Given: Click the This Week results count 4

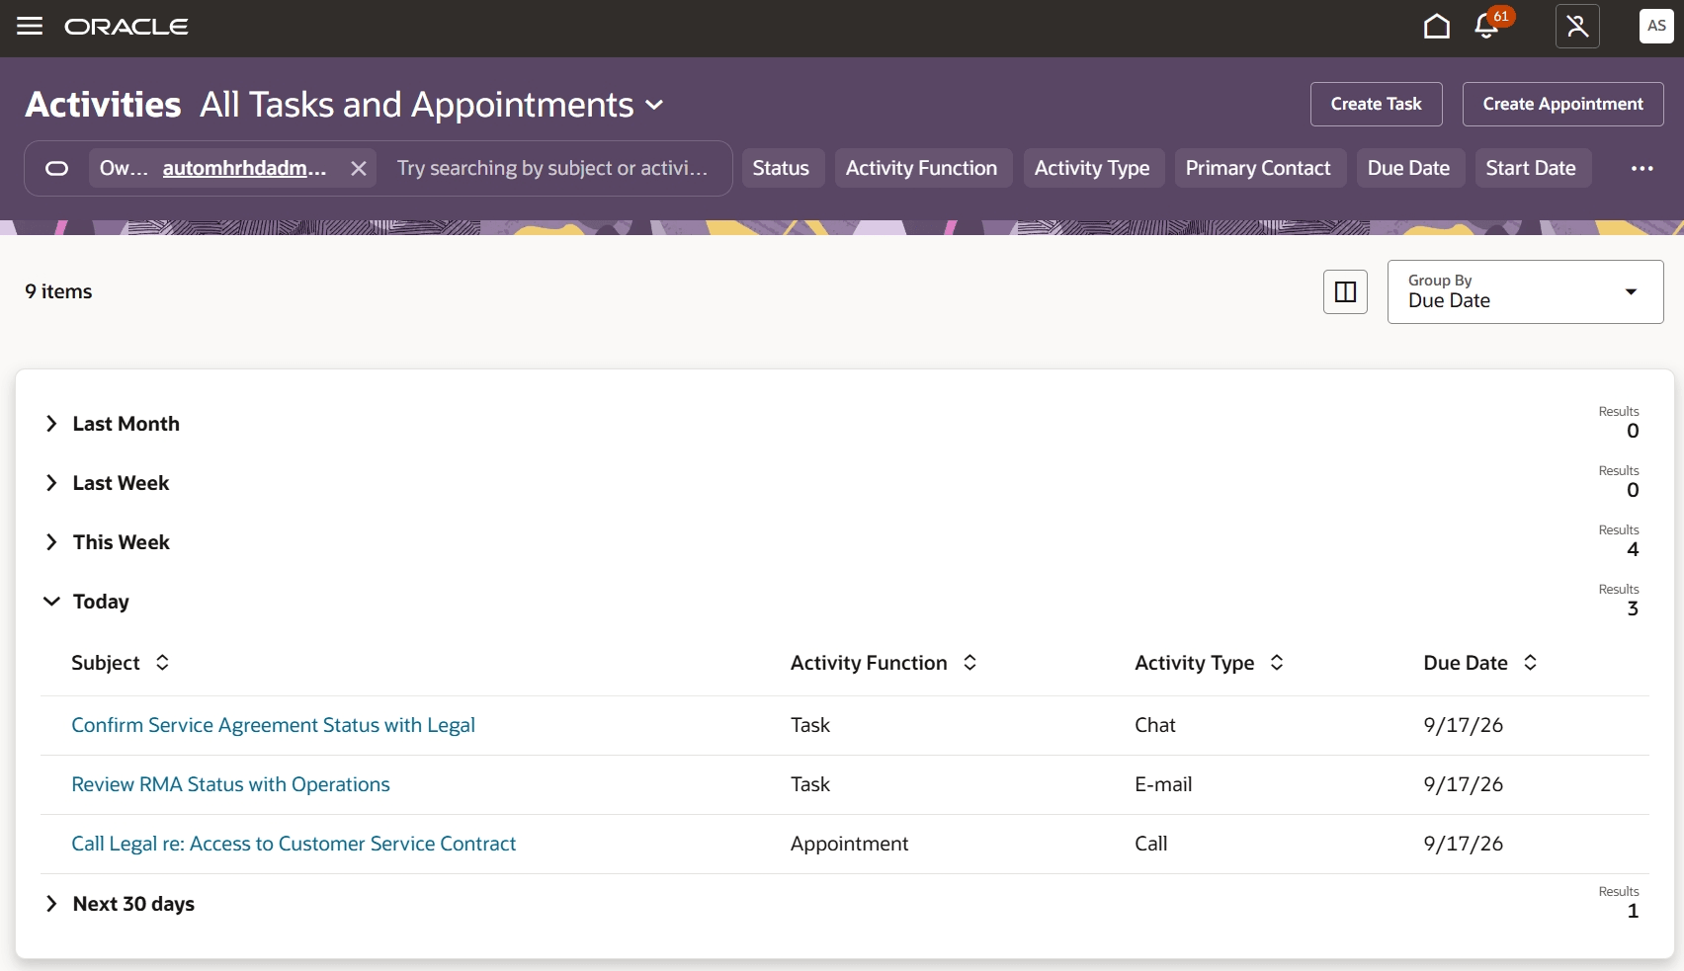Looking at the screenshot, I should pyautogui.click(x=1633, y=550).
